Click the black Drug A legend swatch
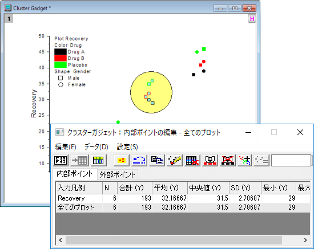Image resolution: width=314 pixels, height=249 pixels. 61,51
